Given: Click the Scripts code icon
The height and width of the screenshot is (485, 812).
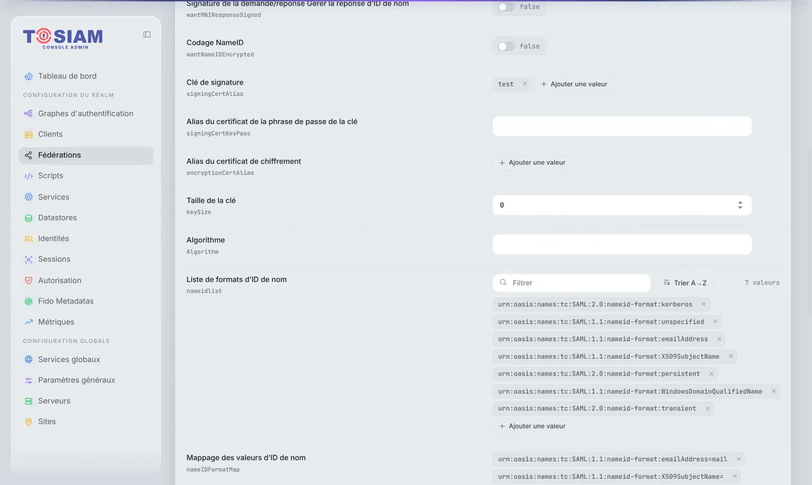Looking at the screenshot, I should 29,176.
